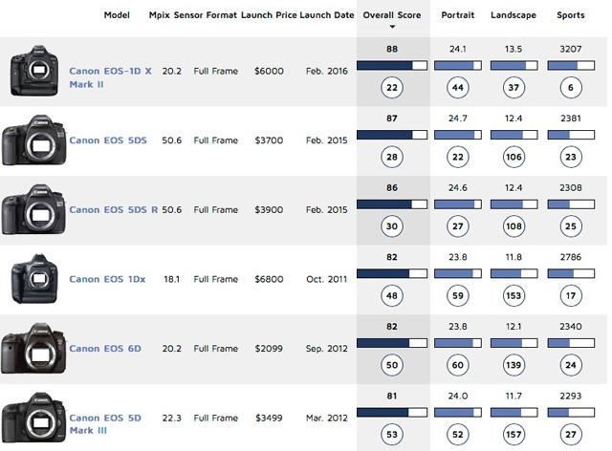Sort by the Overall Score column header
Viewport: 612px width, 451px height.
click(x=392, y=15)
